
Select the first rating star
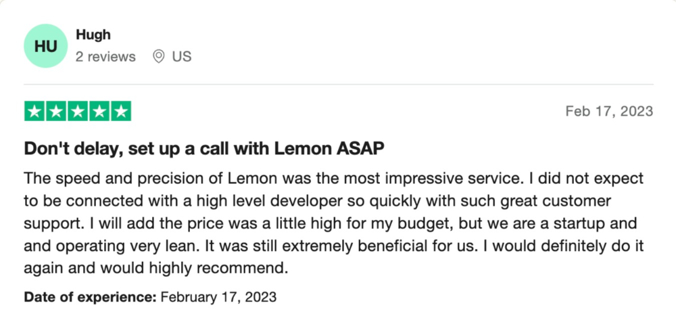coord(34,112)
